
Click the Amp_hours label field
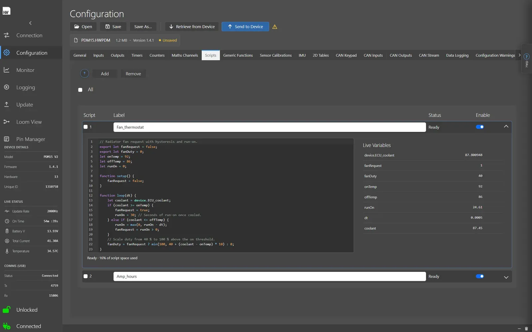[270, 277]
